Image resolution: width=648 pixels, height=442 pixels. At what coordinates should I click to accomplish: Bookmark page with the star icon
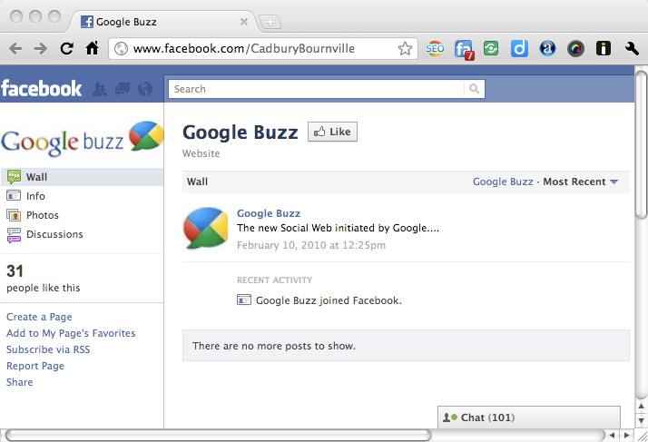click(405, 49)
